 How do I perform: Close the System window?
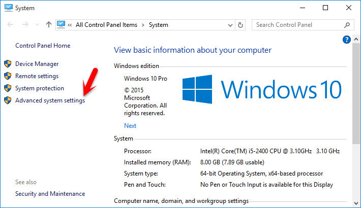[349, 8]
